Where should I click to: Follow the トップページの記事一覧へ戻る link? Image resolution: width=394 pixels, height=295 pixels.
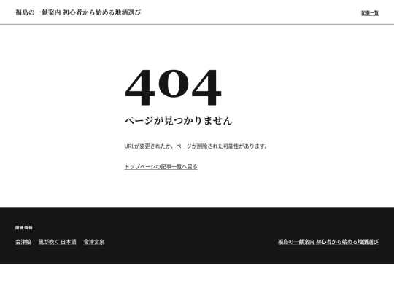(x=161, y=167)
